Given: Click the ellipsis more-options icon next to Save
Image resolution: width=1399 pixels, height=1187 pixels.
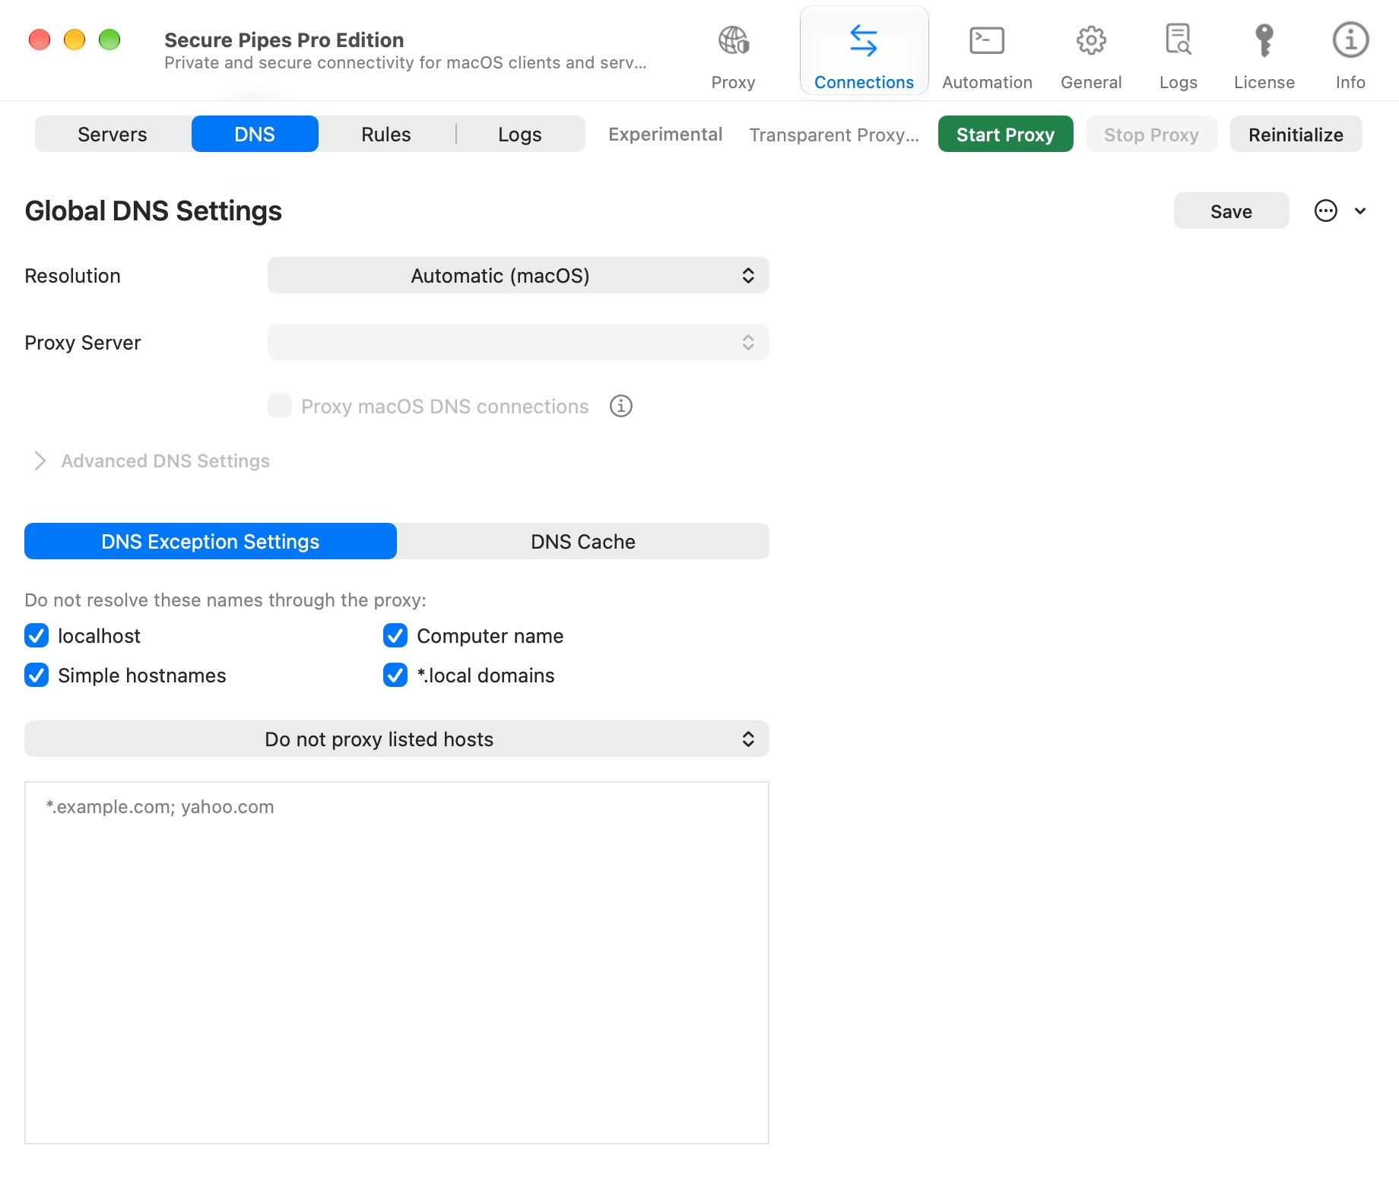Looking at the screenshot, I should [1325, 210].
